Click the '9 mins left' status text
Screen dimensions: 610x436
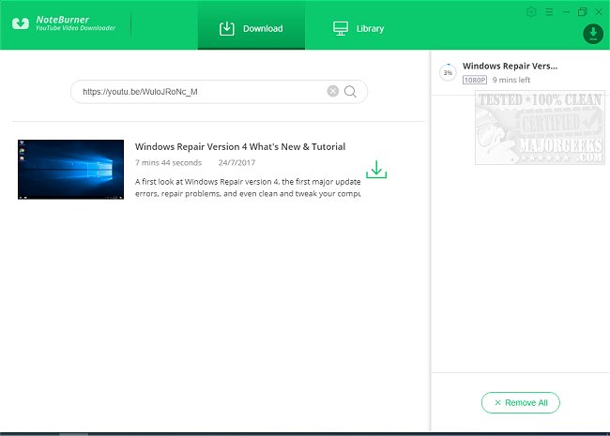click(x=511, y=80)
